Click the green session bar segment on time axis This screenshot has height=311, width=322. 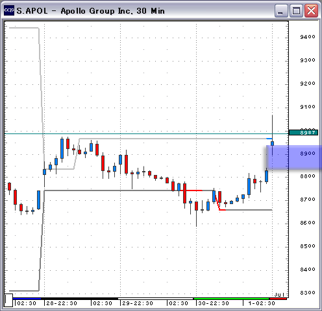tap(232, 299)
